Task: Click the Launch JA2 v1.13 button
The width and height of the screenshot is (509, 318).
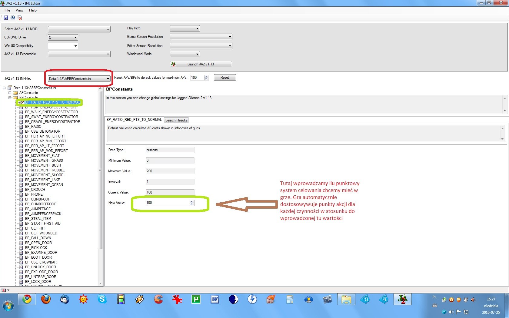Action: (x=201, y=64)
